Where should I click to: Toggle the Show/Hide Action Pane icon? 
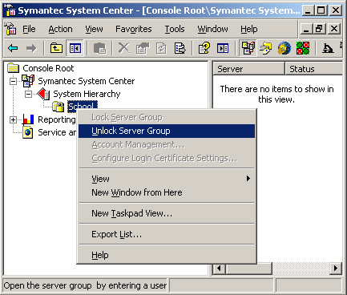(223, 48)
